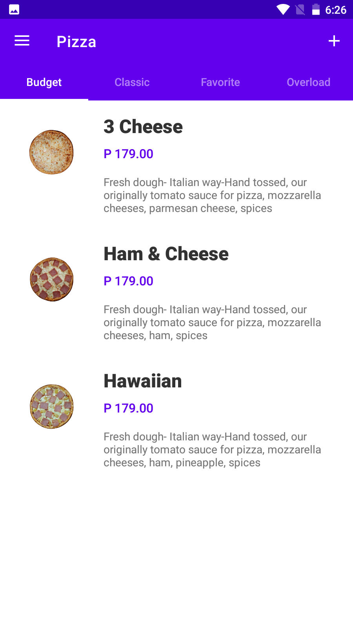Switch to the Budget tab
The height and width of the screenshot is (628, 353).
point(44,82)
